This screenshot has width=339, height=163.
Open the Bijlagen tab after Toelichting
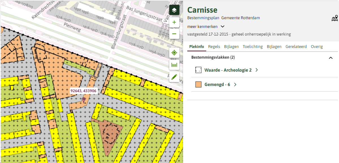point(274,47)
